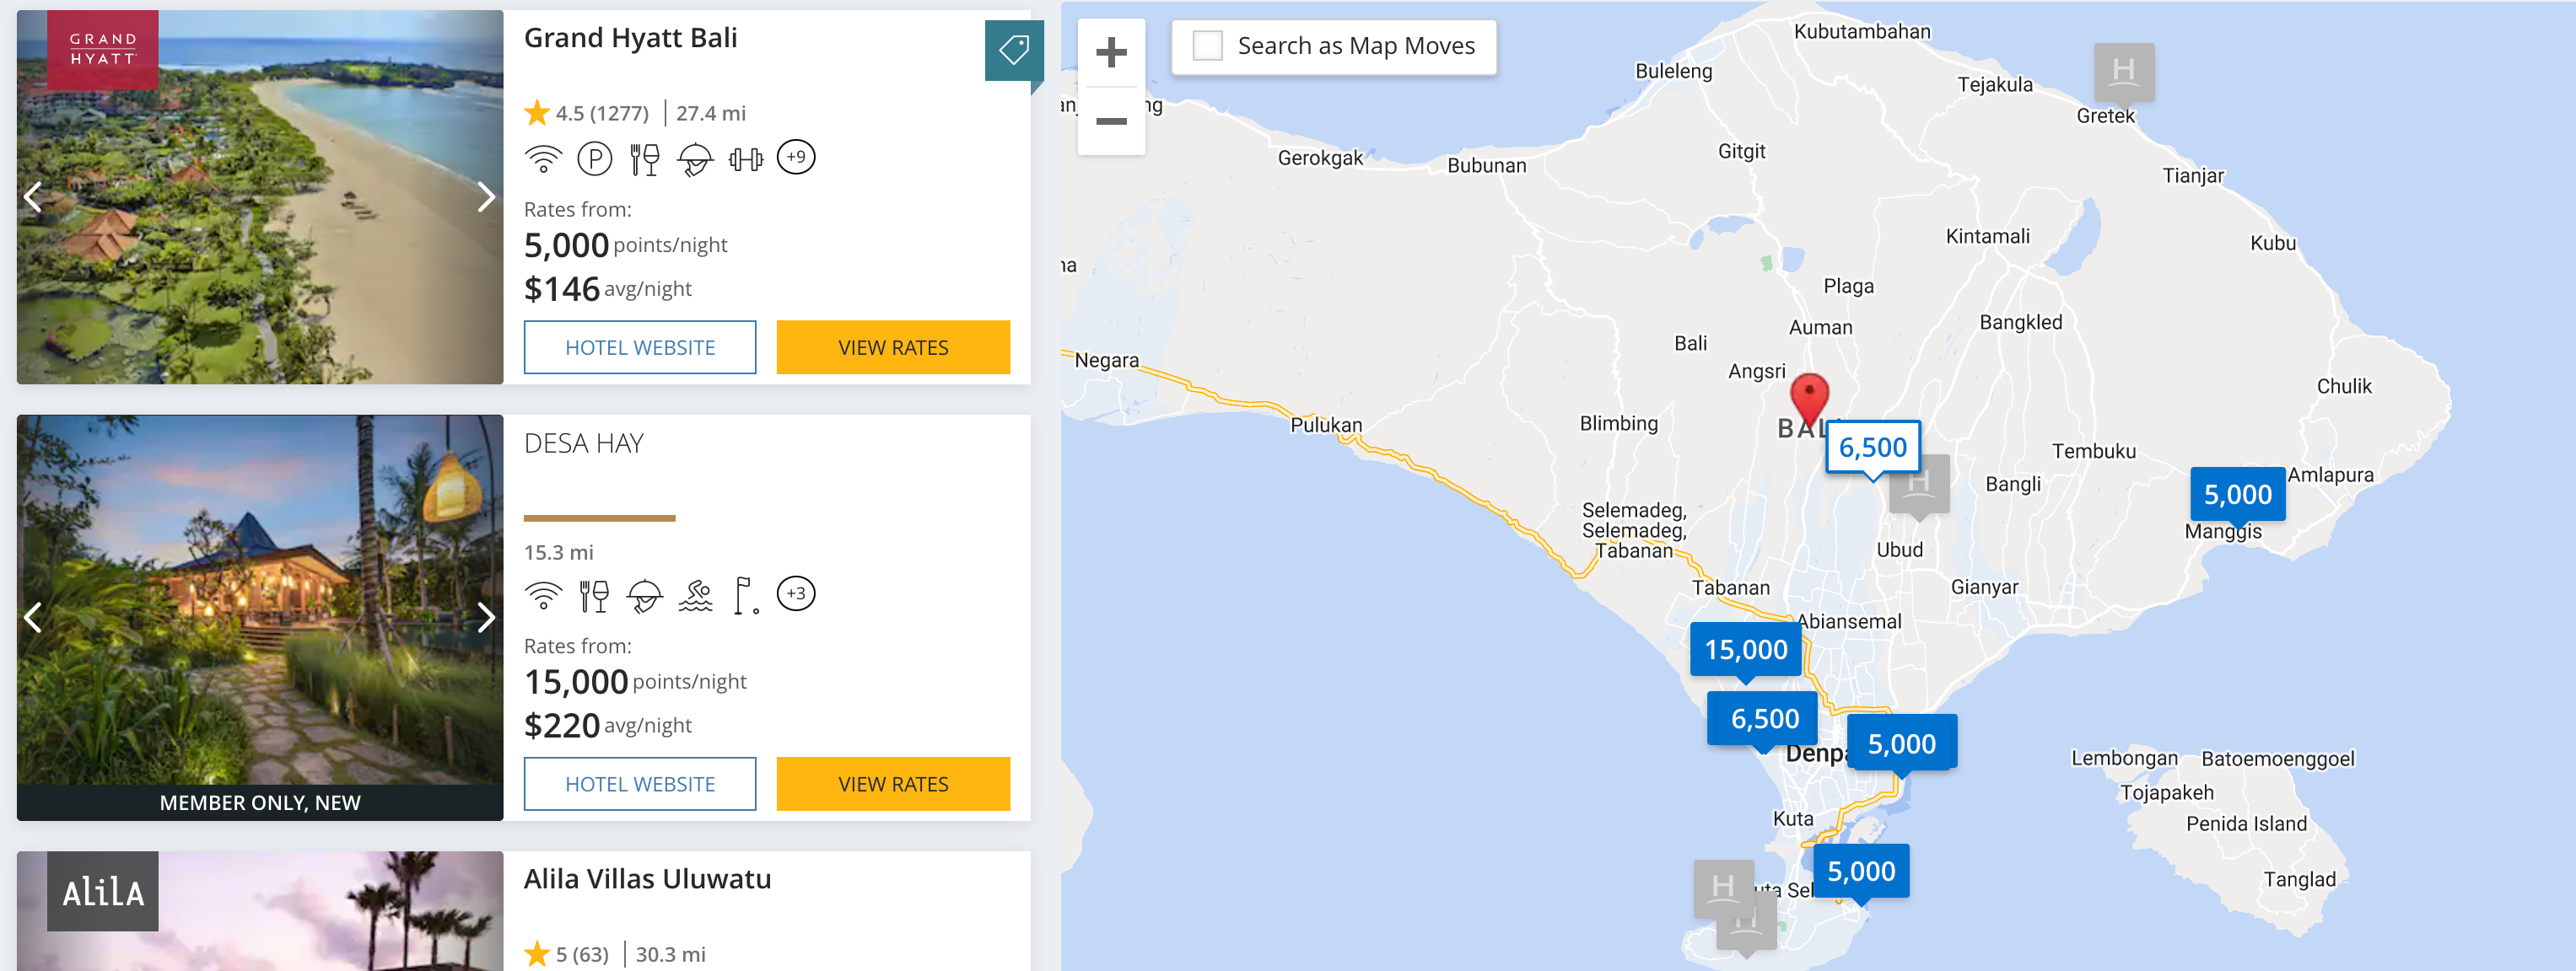2576x971 pixels.
Task: Click VIEW RATES for DESA HAY
Action: tap(893, 783)
